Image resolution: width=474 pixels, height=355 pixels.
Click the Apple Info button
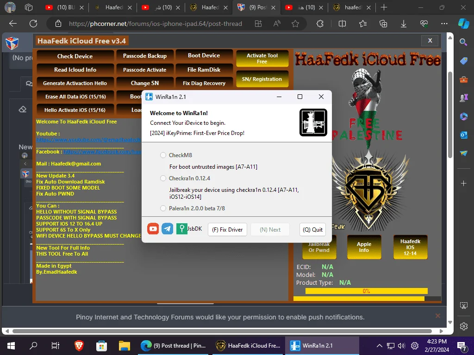[364, 247]
